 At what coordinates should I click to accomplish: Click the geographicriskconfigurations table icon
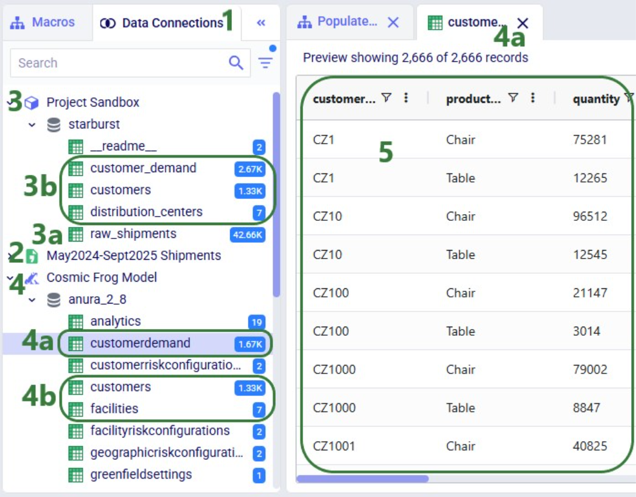tap(76, 453)
